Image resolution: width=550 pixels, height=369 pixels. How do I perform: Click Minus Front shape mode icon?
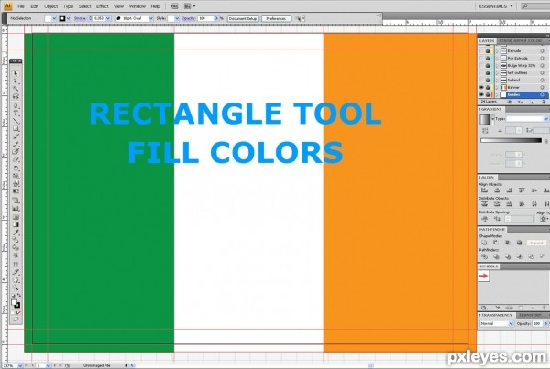(x=496, y=243)
